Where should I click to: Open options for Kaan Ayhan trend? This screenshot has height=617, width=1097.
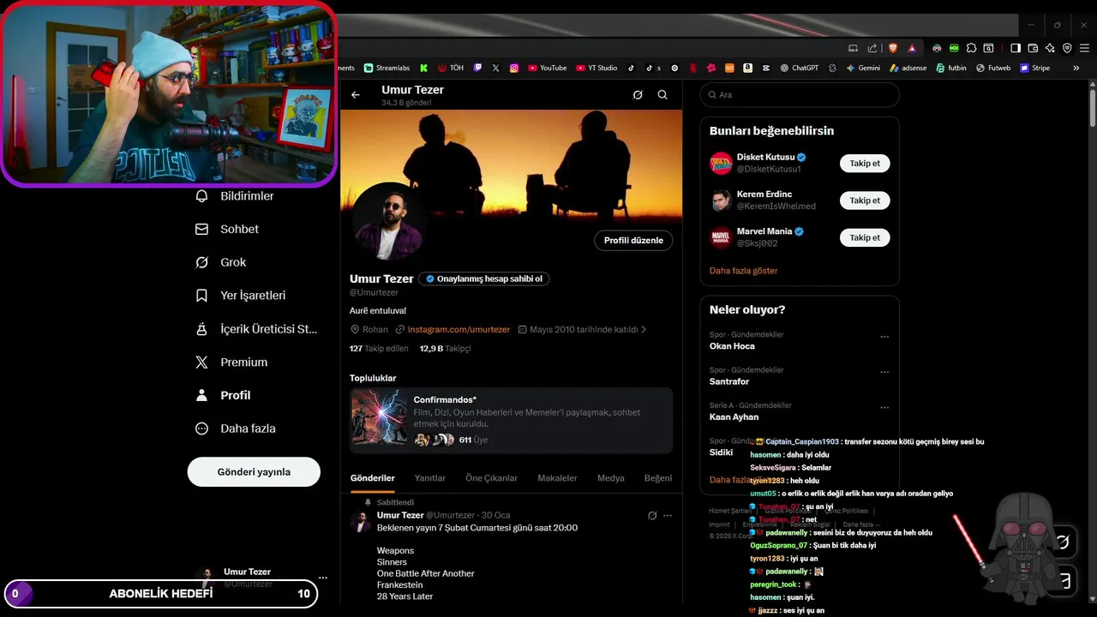point(884,408)
